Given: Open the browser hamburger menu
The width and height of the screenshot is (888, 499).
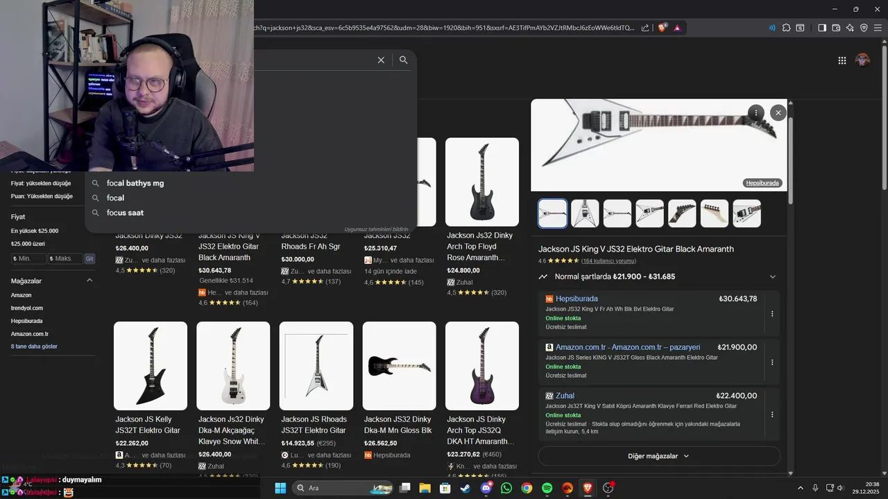Looking at the screenshot, I should 878,28.
